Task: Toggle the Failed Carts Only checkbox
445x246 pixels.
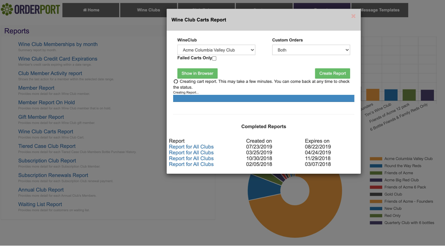Action: (x=214, y=58)
